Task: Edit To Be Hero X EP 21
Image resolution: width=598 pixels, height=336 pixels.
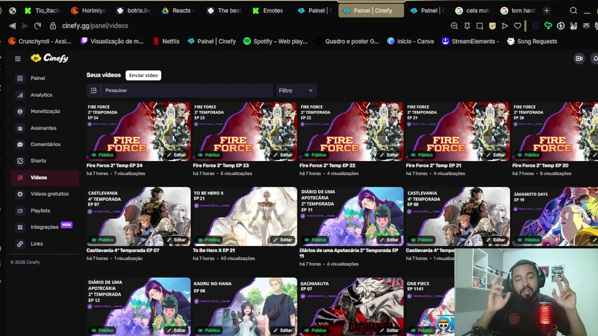Action: (x=283, y=240)
